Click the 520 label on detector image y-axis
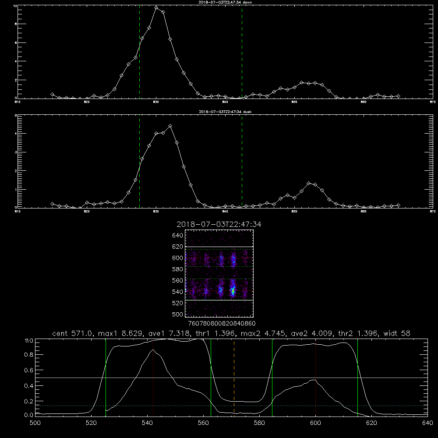This screenshot has width=438, height=438. [x=178, y=303]
